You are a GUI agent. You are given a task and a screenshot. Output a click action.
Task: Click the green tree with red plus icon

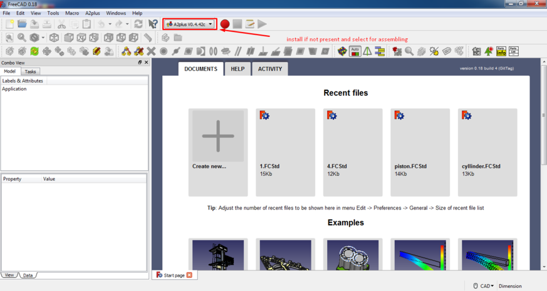[489, 51]
